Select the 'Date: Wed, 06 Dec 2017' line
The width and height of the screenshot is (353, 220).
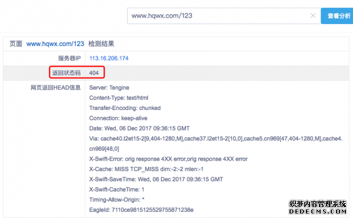pos(139,128)
